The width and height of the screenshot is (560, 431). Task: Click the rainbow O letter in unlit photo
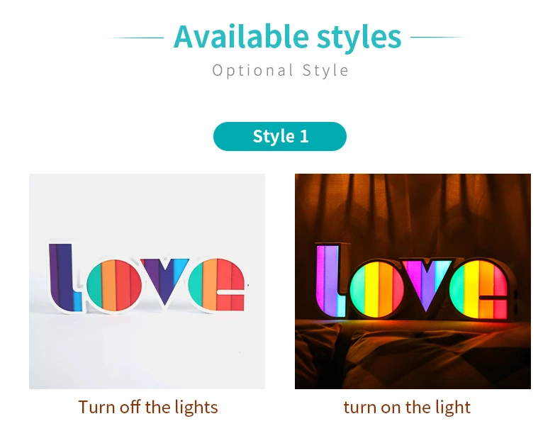pyautogui.click(x=114, y=285)
